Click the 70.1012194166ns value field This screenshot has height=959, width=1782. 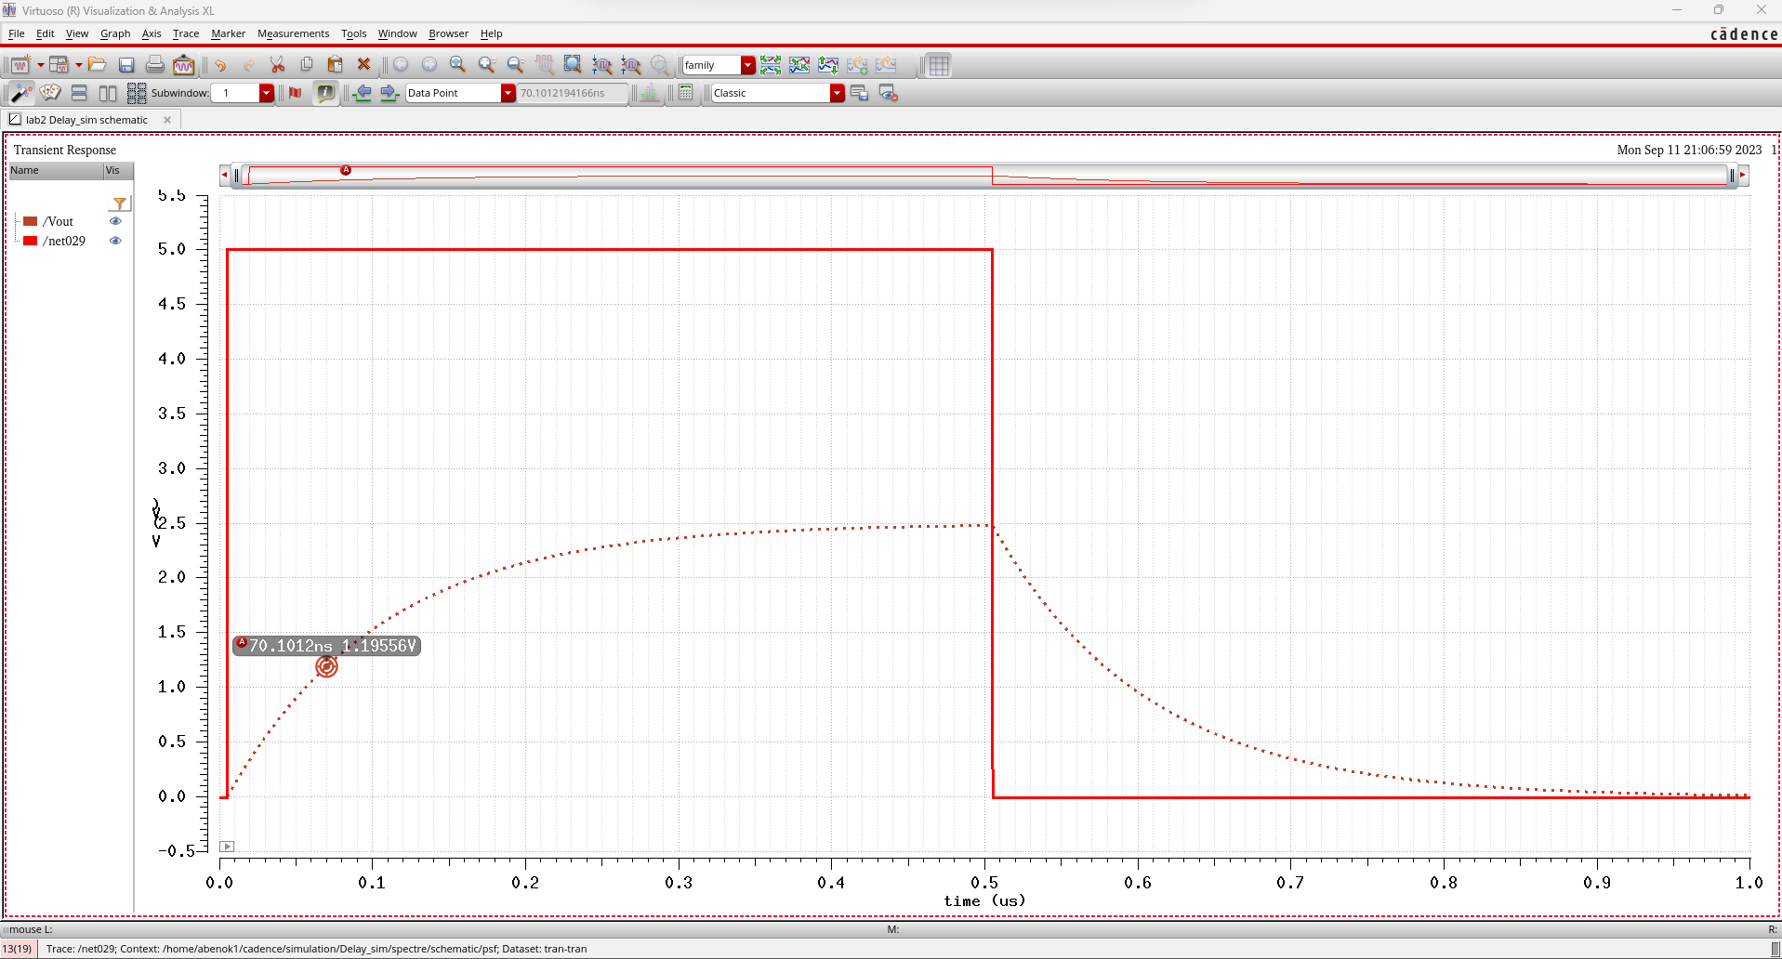click(x=573, y=93)
